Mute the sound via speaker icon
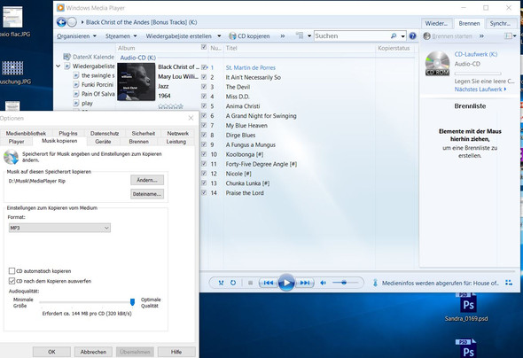This screenshot has height=358, width=523. point(323,283)
